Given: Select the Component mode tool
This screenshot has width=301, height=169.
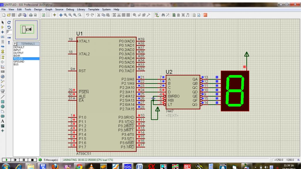Looking at the screenshot, I should (x=3, y=27).
